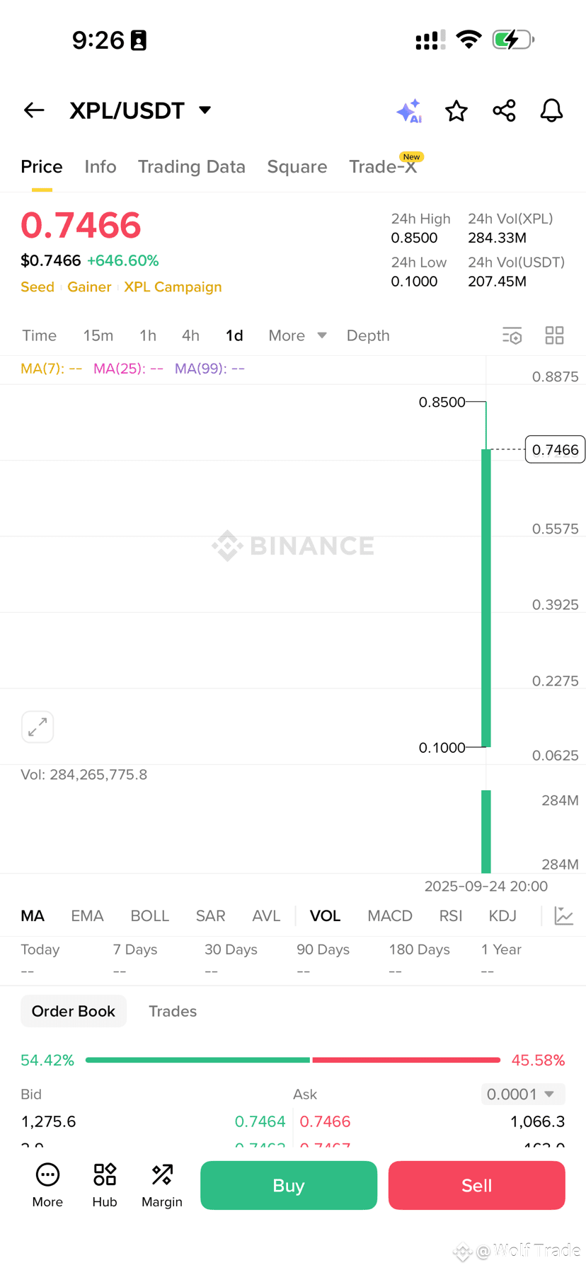586x1270 pixels.
Task: Add XPL/USDT to favorites with star
Action: (x=456, y=111)
